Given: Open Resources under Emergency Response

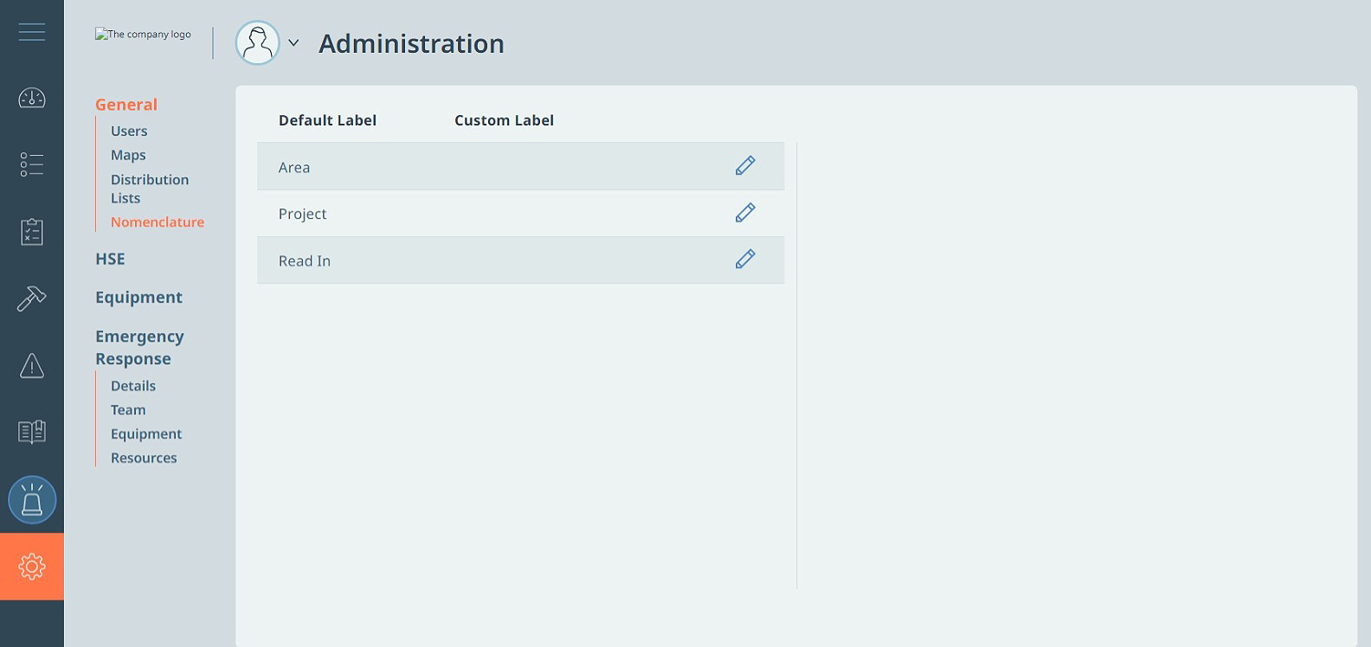Looking at the screenshot, I should [144, 458].
